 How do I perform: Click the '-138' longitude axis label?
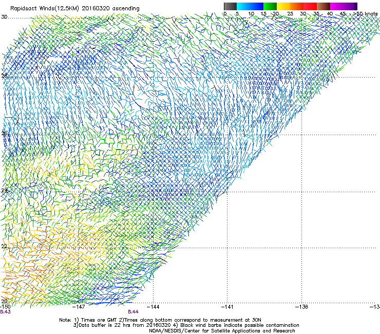tap(302, 307)
